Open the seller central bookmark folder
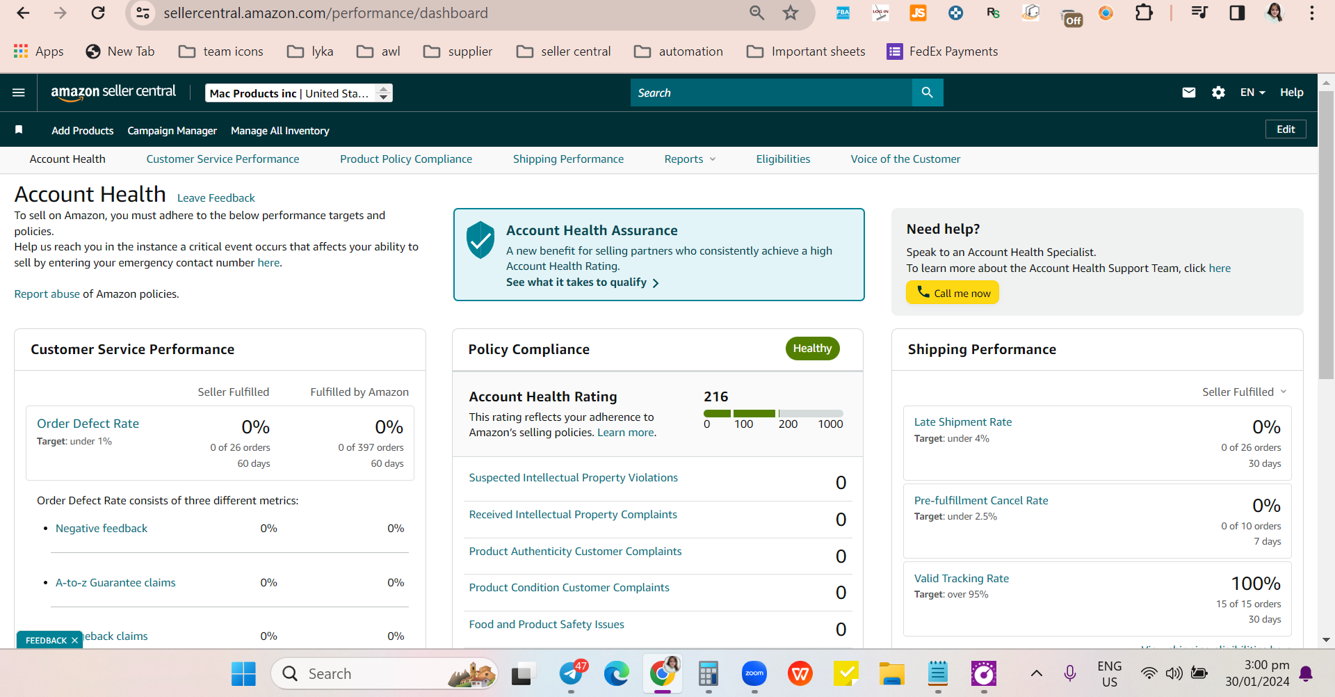1335x697 pixels. (x=564, y=51)
